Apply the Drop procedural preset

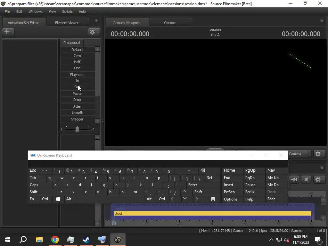[x=78, y=100]
